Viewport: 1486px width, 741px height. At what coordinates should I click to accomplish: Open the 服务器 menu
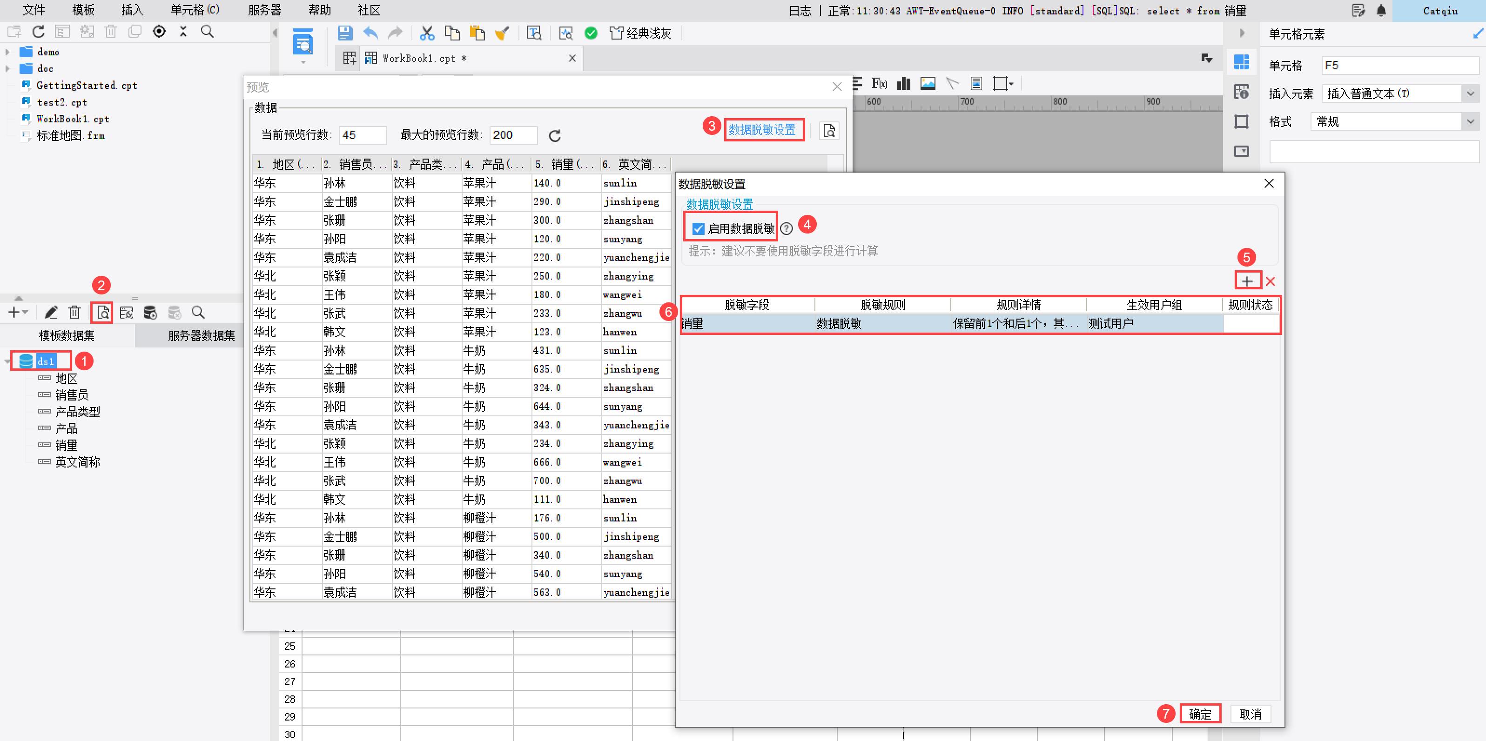coord(264,10)
